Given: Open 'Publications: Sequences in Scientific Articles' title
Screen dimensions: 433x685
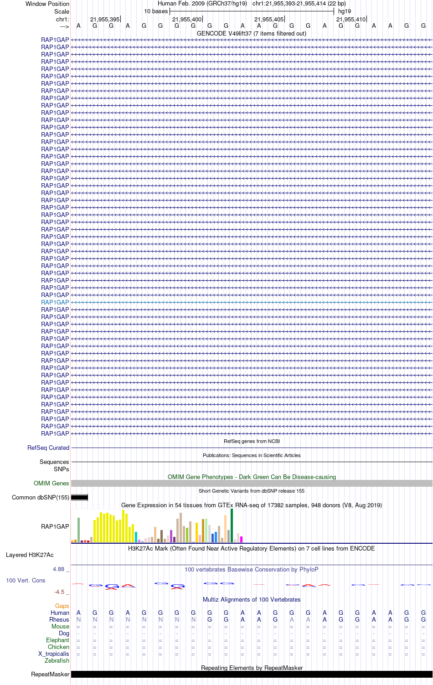Looking at the screenshot, I should (x=252, y=455).
